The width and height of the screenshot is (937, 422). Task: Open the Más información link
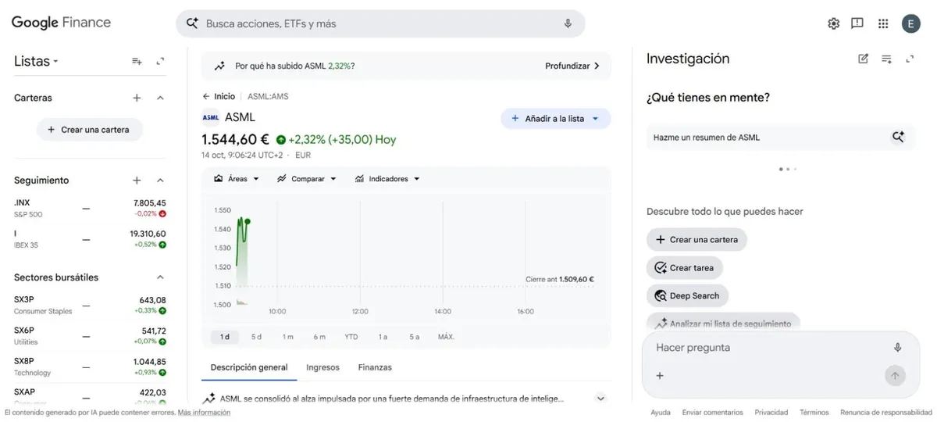[204, 413]
